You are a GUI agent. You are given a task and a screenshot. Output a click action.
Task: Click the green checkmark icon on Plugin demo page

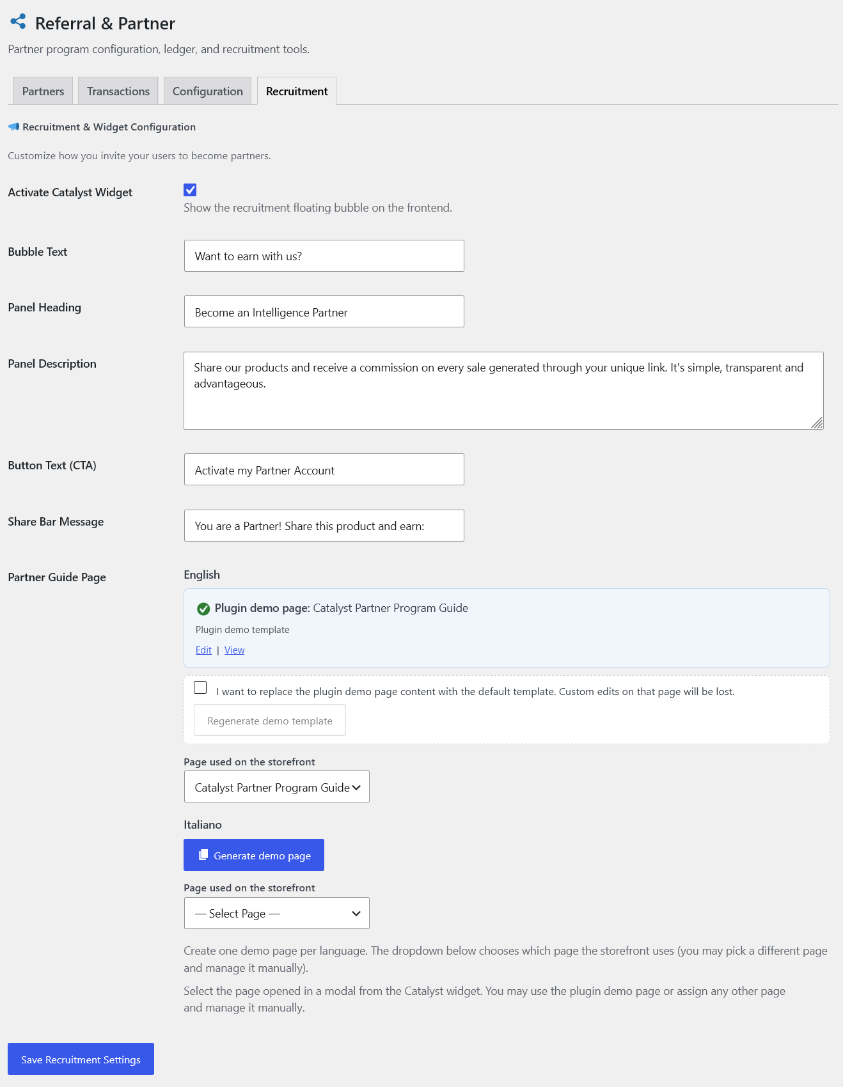pyautogui.click(x=203, y=609)
